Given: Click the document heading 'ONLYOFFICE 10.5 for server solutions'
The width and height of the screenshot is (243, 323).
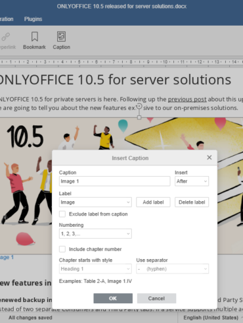Looking at the screenshot, I should pos(115,80).
